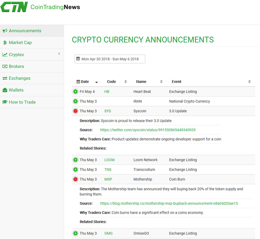Open How to Trade section

tap(32, 102)
